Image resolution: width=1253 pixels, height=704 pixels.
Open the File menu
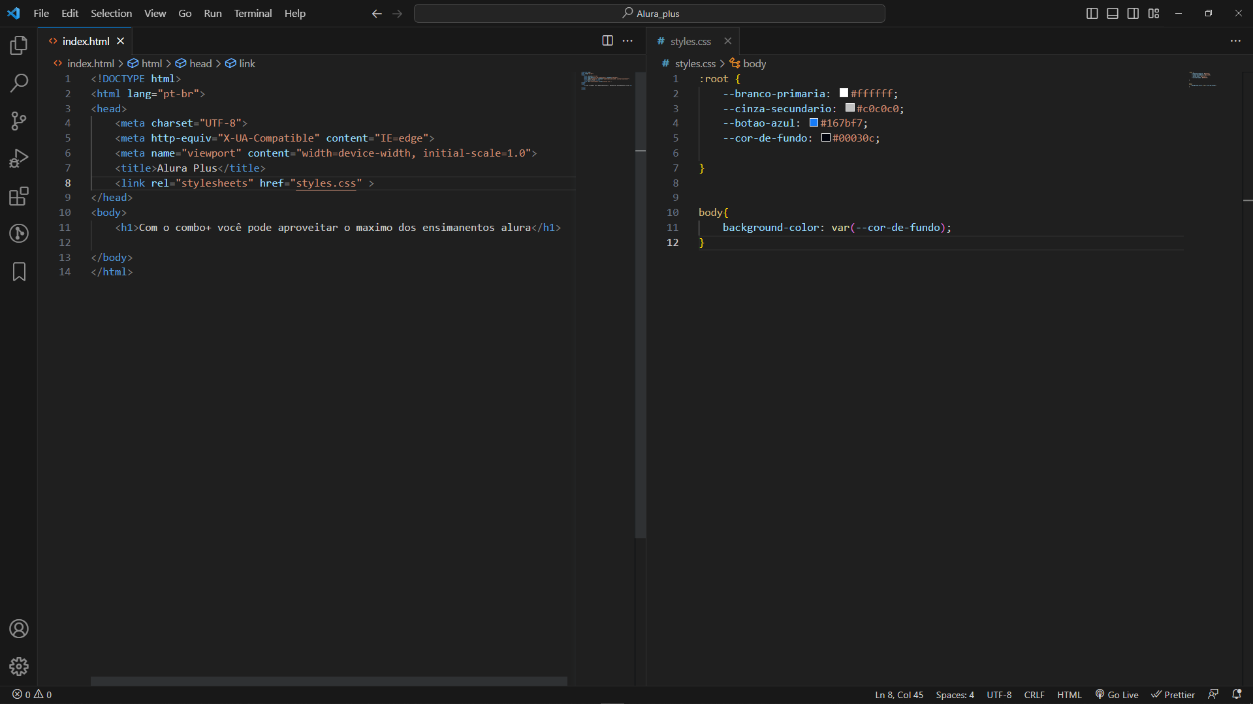(41, 14)
